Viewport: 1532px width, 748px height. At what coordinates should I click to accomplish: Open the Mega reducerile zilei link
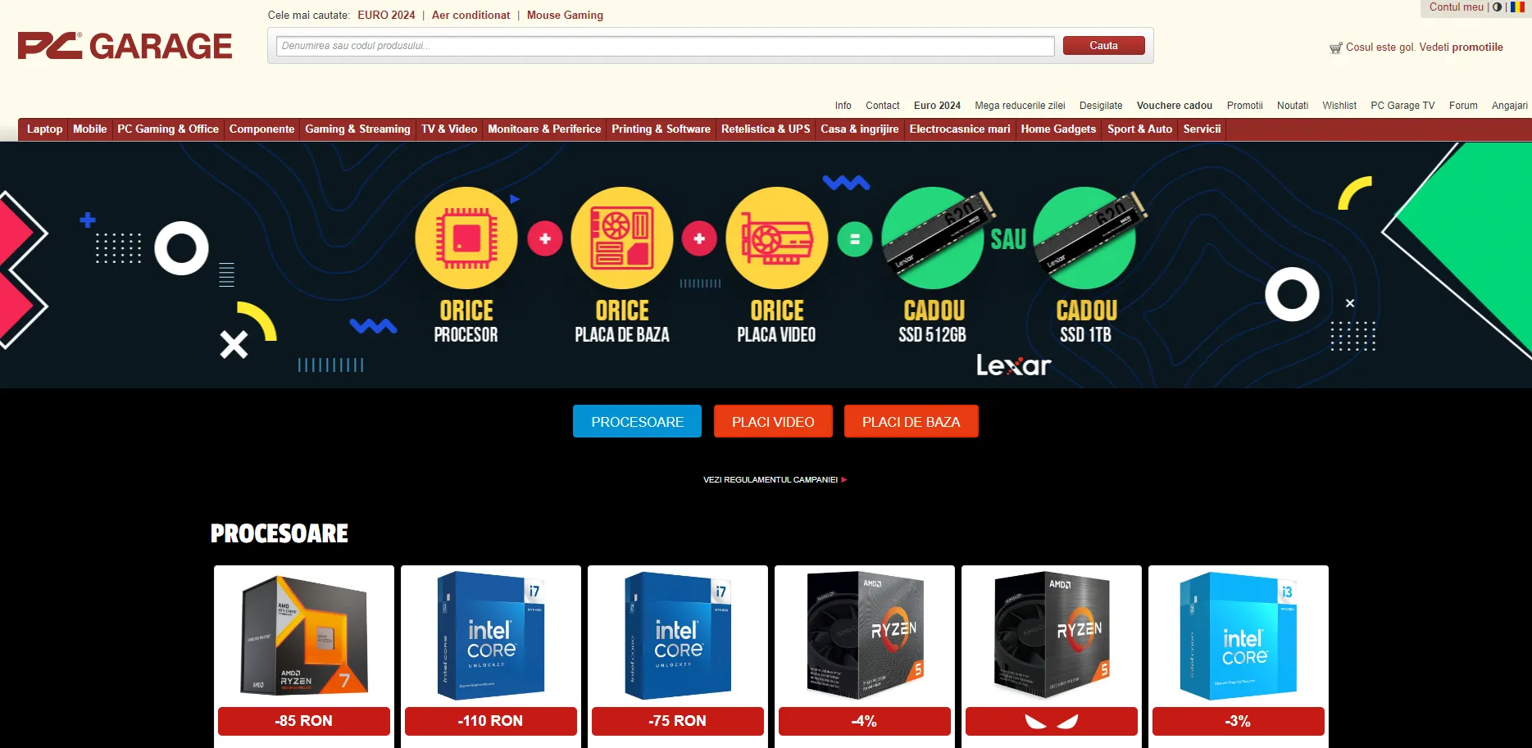1020,106
